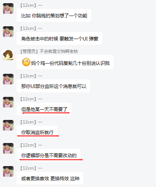Click avatar beside '但是他某一天不需要了' message
Screen dimensions: 156x187
[x=8, y=102]
